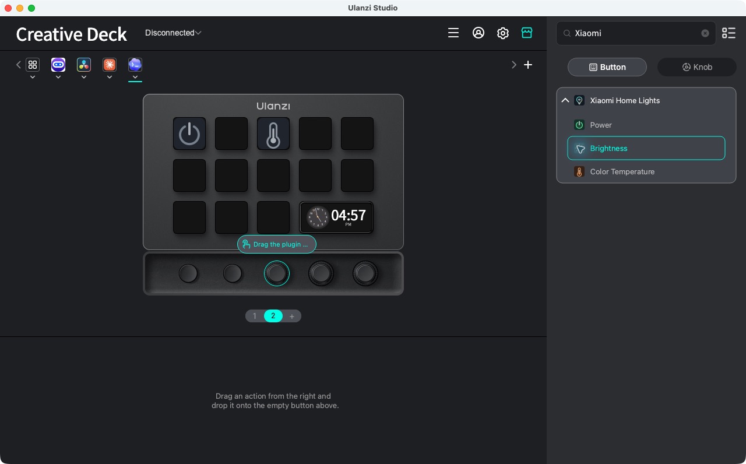The image size is (746, 464).
Task: Select the Power action
Action: pos(646,125)
